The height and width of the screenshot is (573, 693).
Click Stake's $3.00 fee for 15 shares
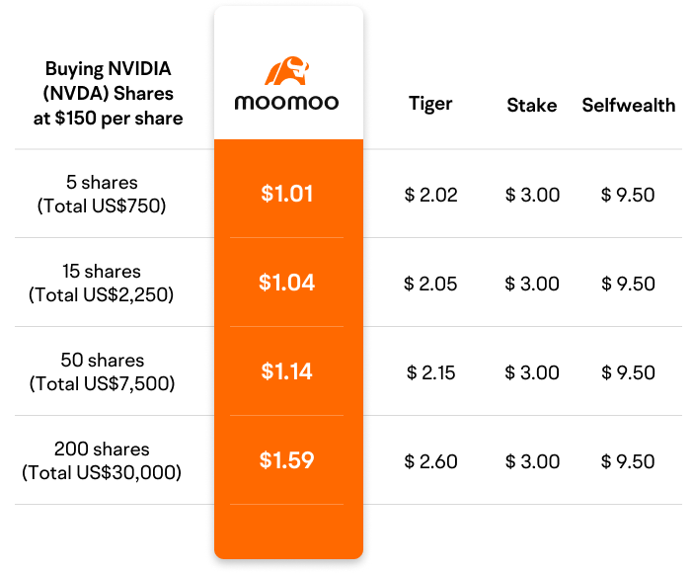[x=532, y=284]
